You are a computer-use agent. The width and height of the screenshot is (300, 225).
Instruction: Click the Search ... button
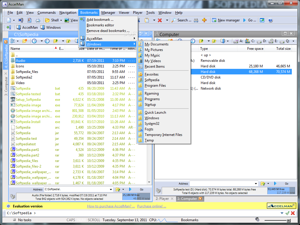[x=182, y=20]
